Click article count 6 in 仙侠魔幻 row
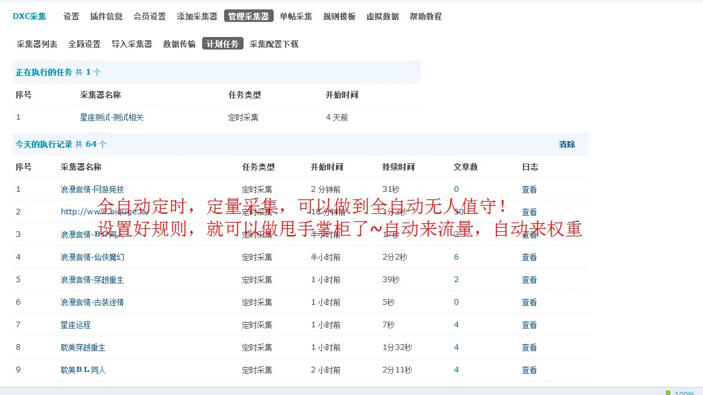The width and height of the screenshot is (703, 395). [456, 256]
